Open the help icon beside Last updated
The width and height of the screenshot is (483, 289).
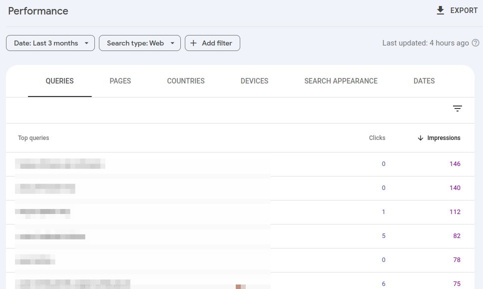coord(476,43)
